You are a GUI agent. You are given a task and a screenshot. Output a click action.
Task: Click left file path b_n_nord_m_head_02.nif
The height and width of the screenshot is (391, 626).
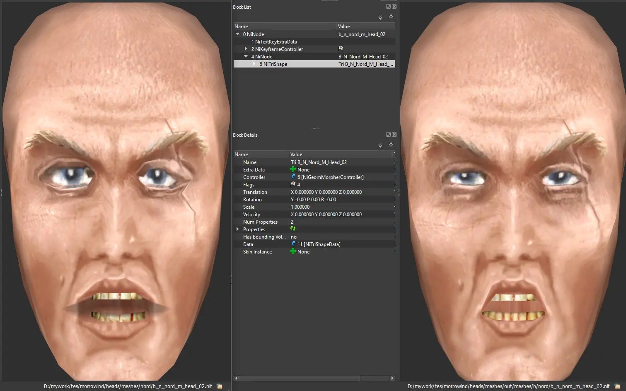click(128, 386)
